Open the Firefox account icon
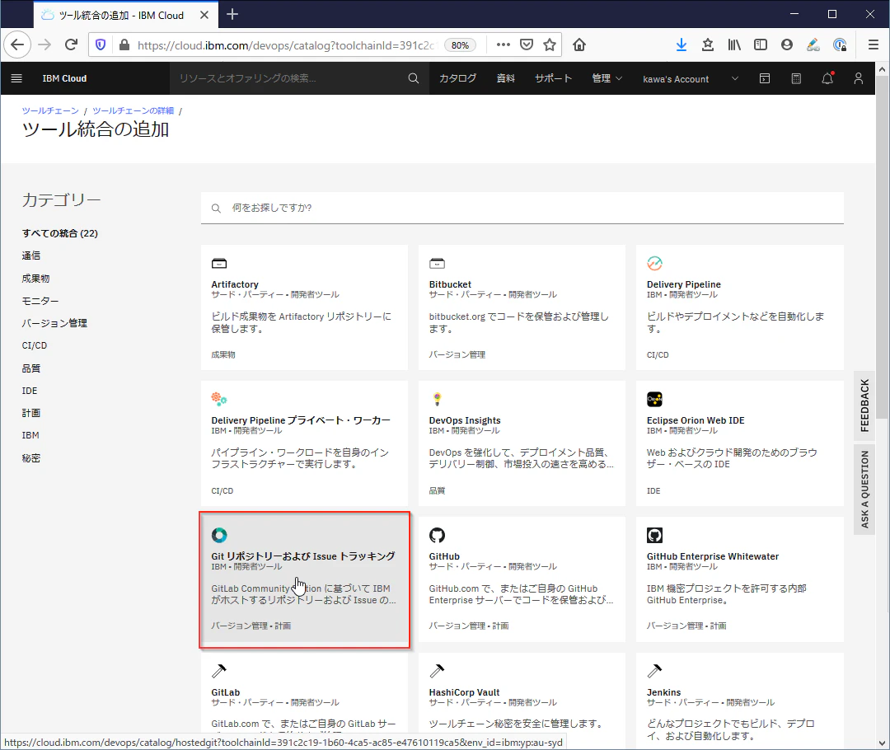Image resolution: width=890 pixels, height=750 pixels. tap(787, 45)
